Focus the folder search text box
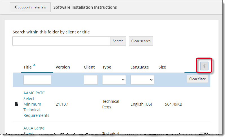227x139 pixels. [61, 41]
